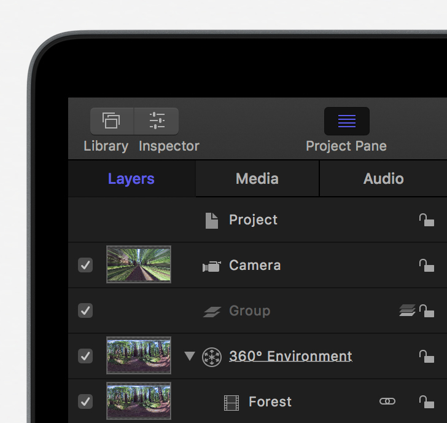Viewport: 447px width, 423px height.
Task: Click the Project document icon
Action: tap(212, 221)
